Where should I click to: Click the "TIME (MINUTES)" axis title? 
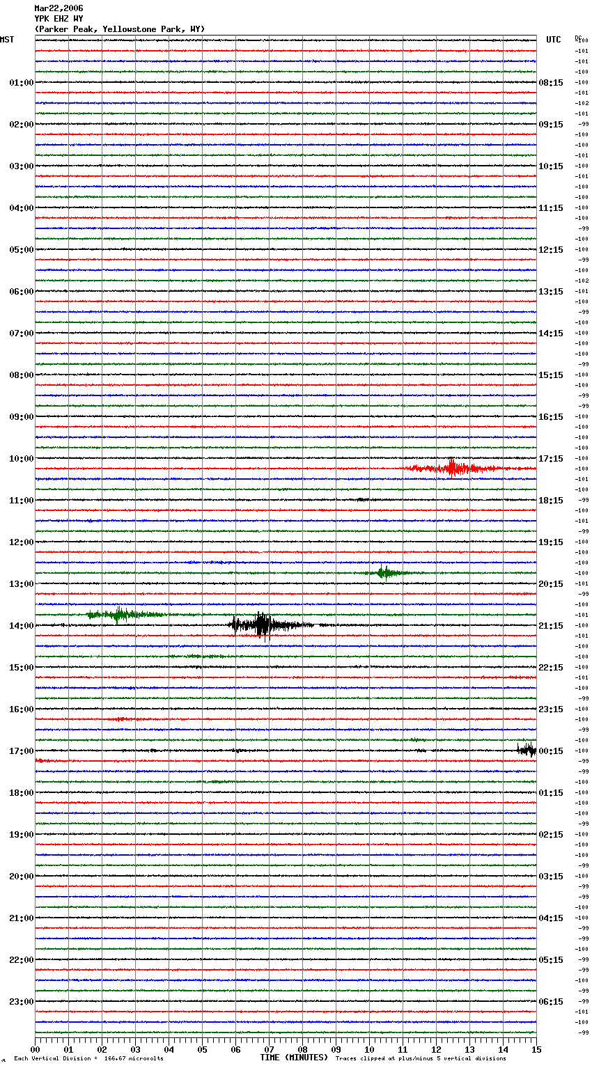(294, 1058)
